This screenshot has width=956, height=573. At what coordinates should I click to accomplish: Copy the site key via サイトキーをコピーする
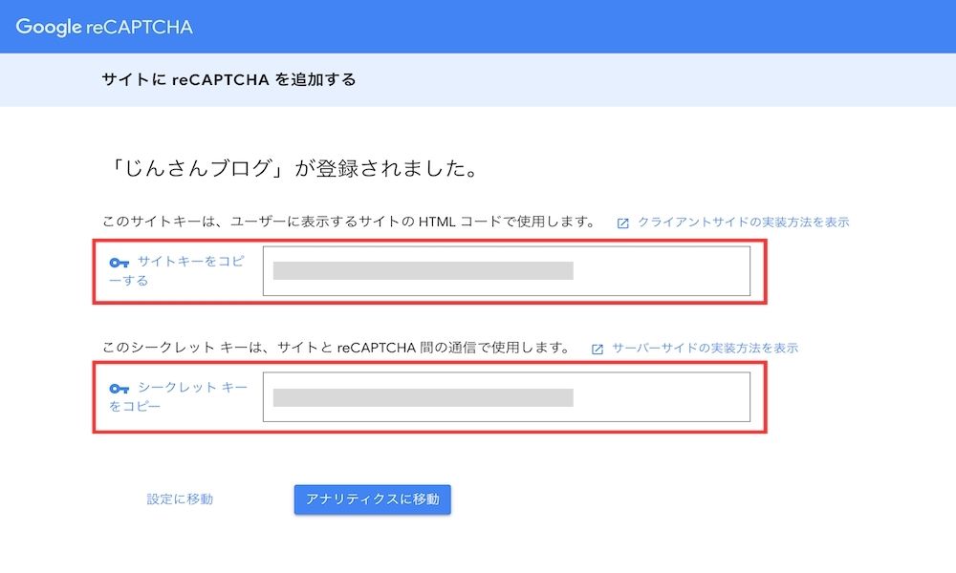(178, 271)
